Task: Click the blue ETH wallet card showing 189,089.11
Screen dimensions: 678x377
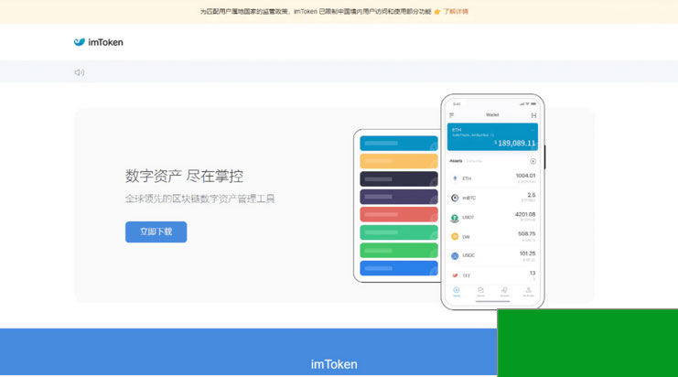Action: (x=492, y=137)
